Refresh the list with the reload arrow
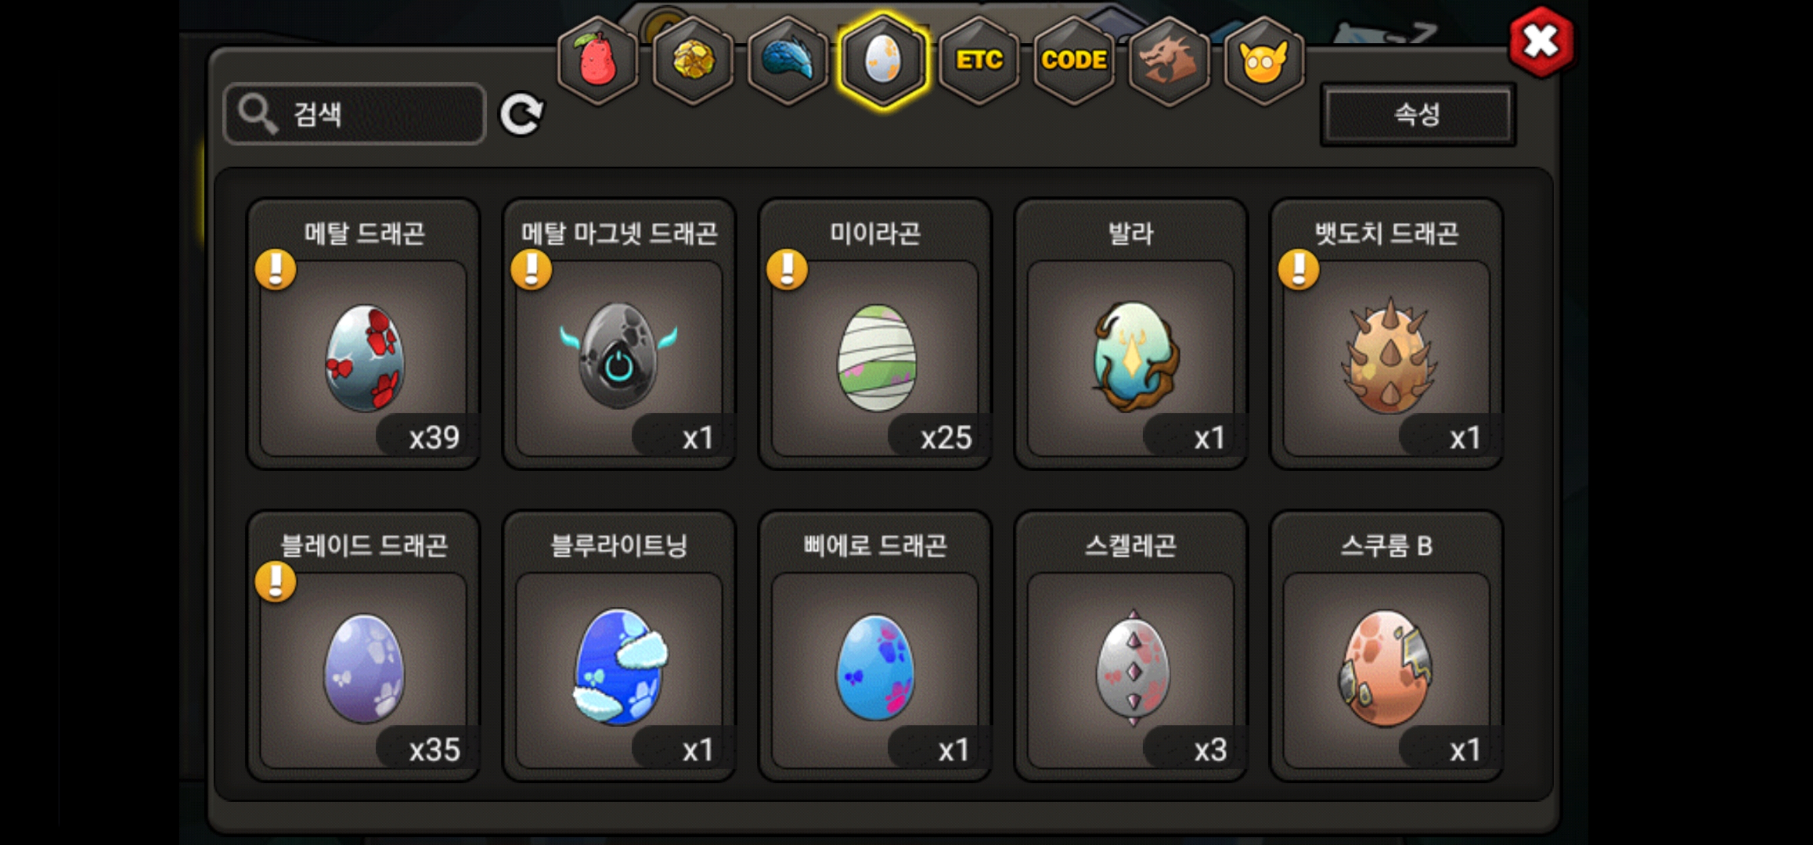 pos(521,114)
